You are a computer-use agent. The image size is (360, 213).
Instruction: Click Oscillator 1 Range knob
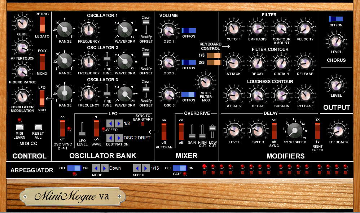[x=65, y=29]
